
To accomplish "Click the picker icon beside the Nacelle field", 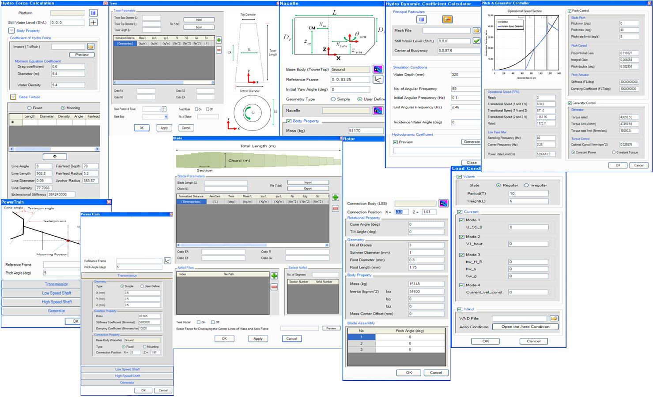I will tap(378, 111).
